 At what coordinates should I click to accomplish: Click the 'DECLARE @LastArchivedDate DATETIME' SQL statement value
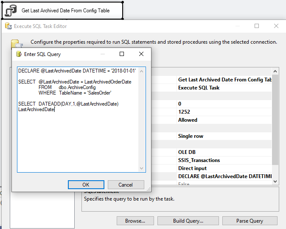[225, 176]
